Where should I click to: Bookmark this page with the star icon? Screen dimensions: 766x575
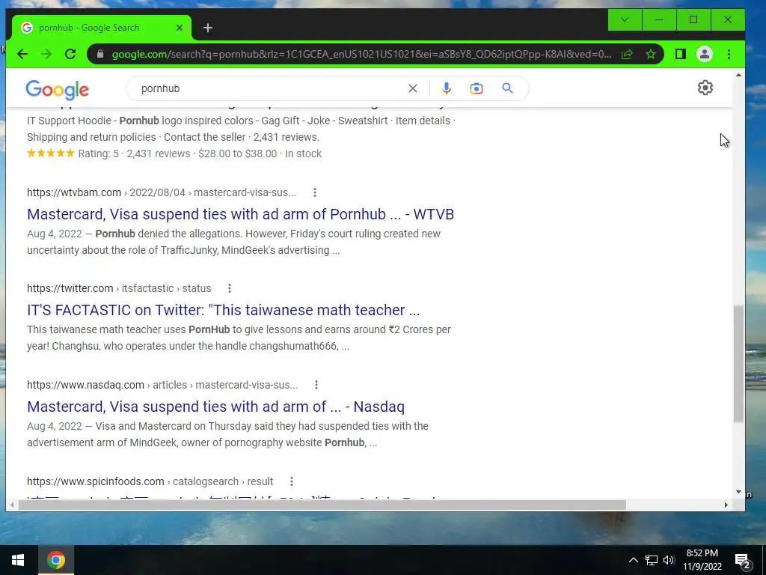650,54
